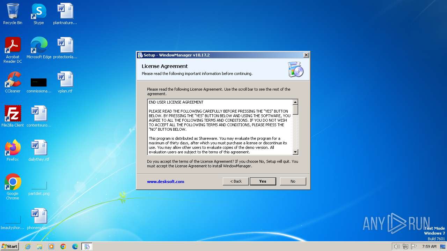The image size is (447, 251).
Task: Click the license agreement scrollbar thumb
Action: pos(295,110)
